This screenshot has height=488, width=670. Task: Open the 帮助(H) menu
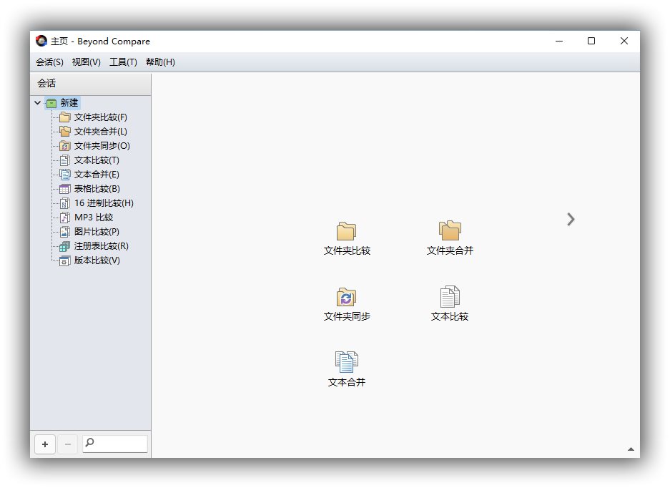point(160,62)
